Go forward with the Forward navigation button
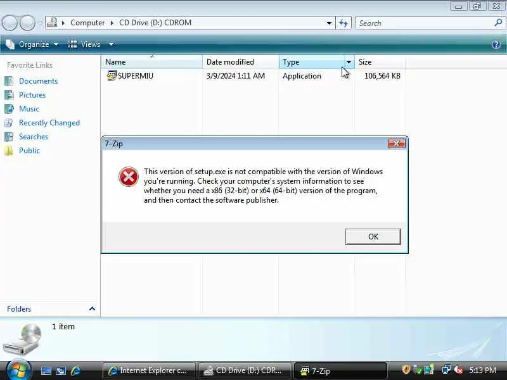 27,23
